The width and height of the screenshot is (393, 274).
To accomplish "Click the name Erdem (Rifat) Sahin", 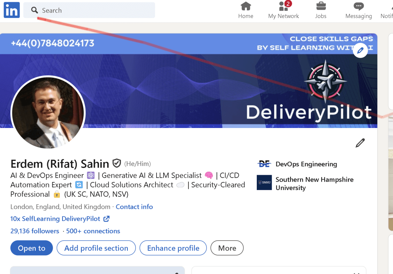I will point(59,164).
